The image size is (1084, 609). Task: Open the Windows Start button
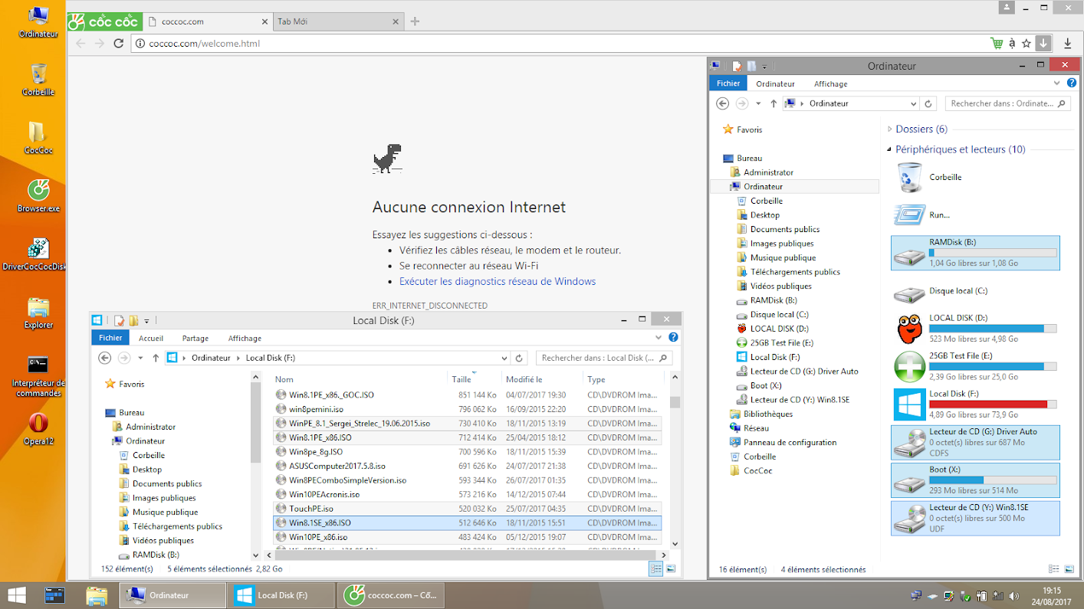(16, 595)
